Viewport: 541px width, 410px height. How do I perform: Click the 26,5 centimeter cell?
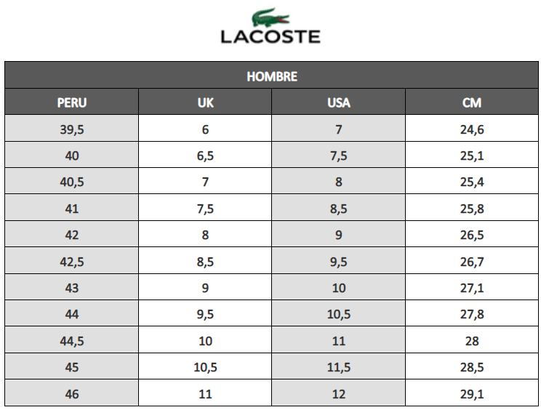(472, 235)
